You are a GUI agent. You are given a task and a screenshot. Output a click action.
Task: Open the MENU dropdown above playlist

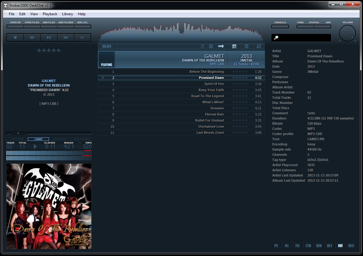tap(107, 46)
